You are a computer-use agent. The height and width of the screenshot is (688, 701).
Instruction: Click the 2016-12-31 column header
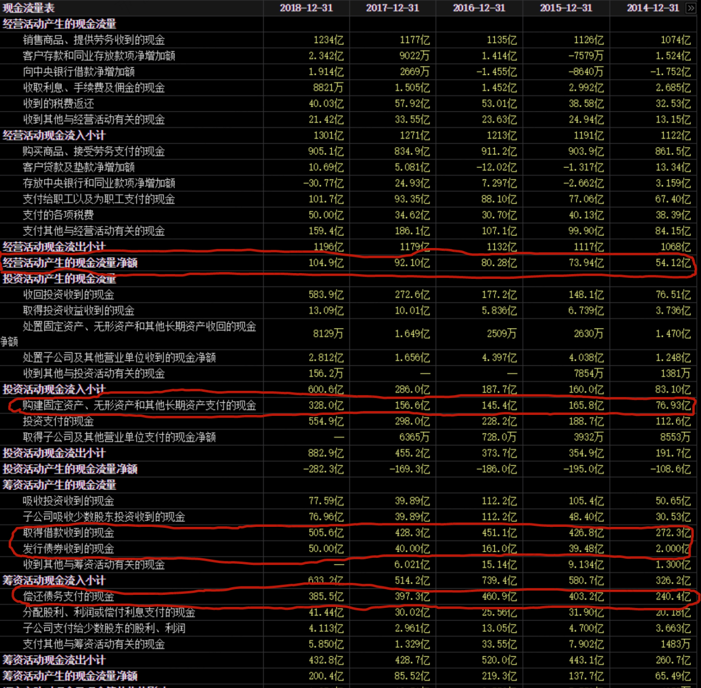pos(479,8)
